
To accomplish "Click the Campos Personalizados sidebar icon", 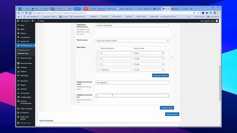I will 18,101.
